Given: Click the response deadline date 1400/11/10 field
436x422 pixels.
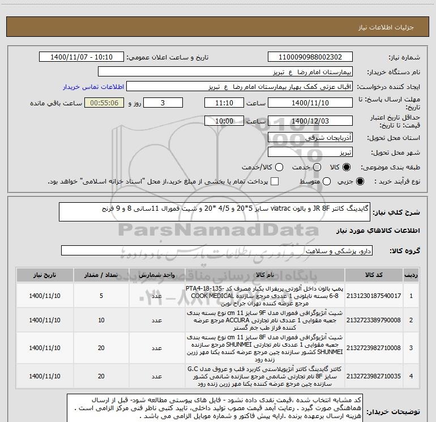Looking at the screenshot, I should pyautogui.click(x=310, y=103).
